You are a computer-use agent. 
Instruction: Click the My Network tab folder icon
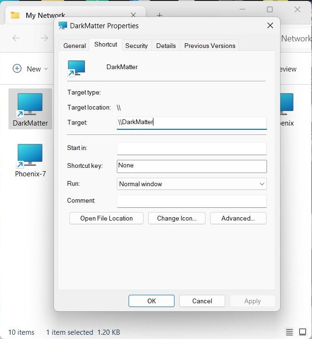(x=15, y=15)
